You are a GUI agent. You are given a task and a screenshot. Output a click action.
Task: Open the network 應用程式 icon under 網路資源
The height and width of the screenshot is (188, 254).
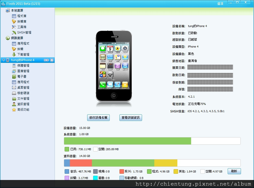(x=14, y=44)
